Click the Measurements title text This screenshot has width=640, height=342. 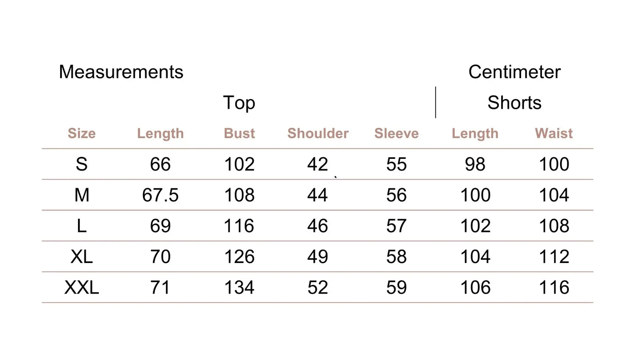(121, 72)
